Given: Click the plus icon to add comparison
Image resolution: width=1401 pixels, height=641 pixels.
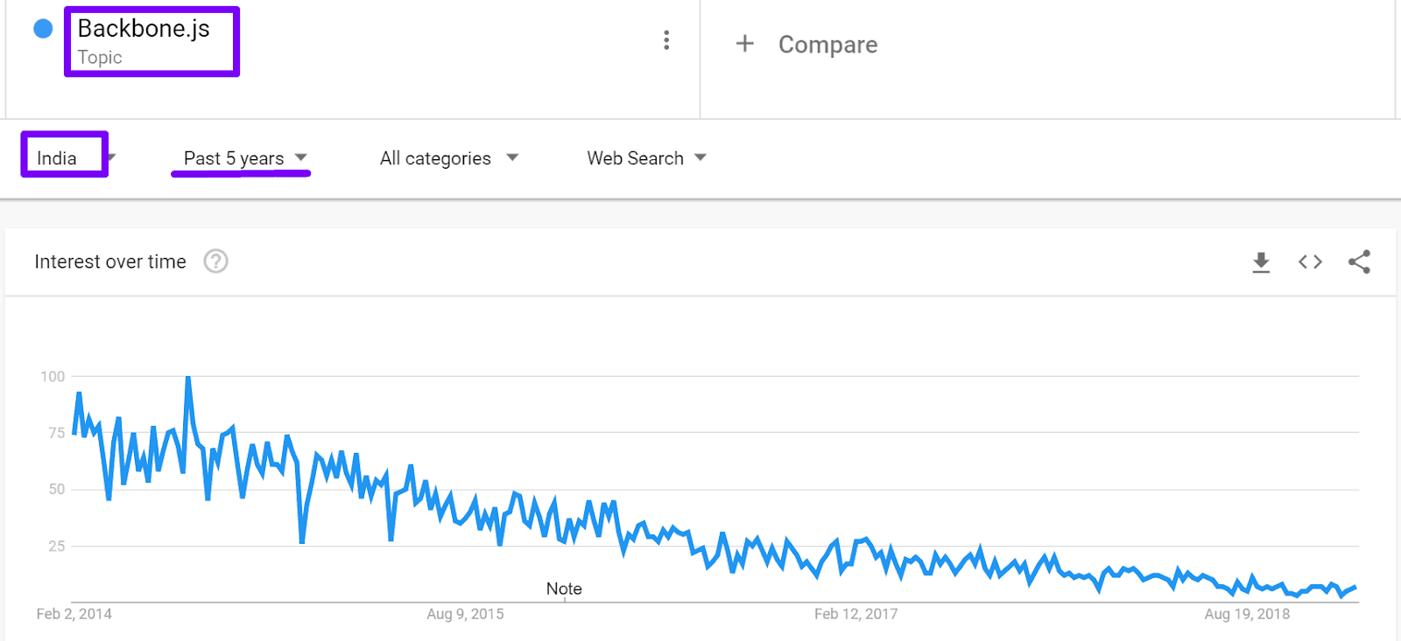Looking at the screenshot, I should 744,44.
